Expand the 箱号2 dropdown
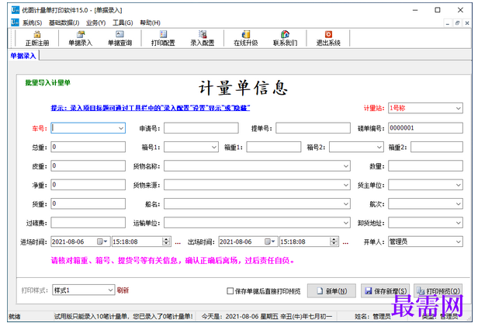The image size is (478, 330). [x=379, y=148]
